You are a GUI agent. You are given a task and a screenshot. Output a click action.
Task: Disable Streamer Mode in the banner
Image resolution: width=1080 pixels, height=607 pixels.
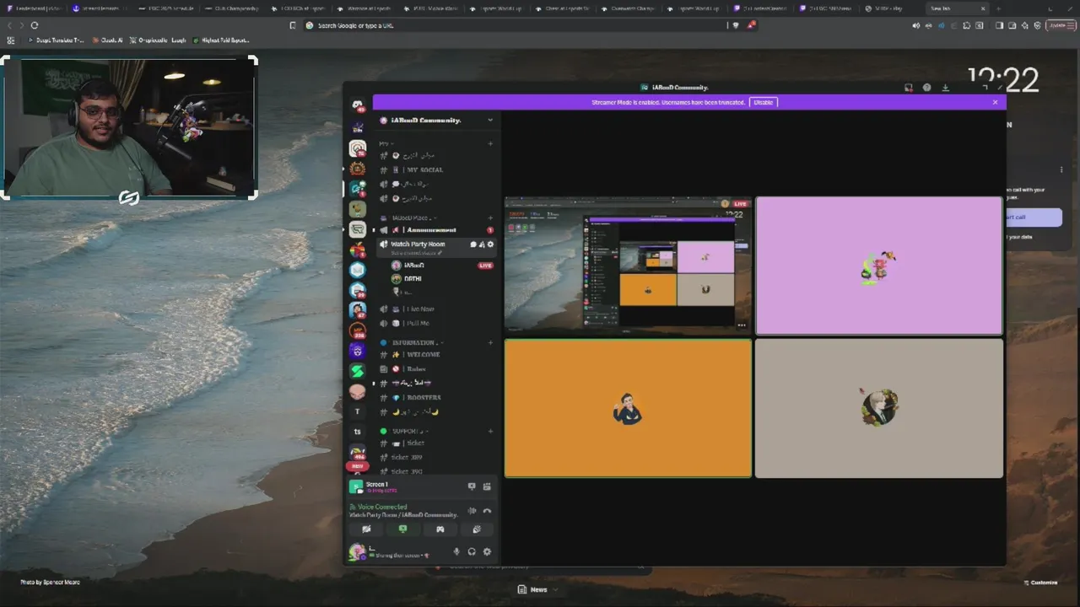763,102
